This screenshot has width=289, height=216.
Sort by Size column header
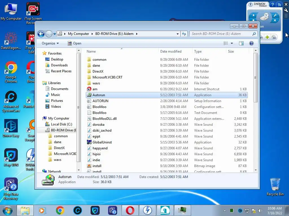point(237,51)
